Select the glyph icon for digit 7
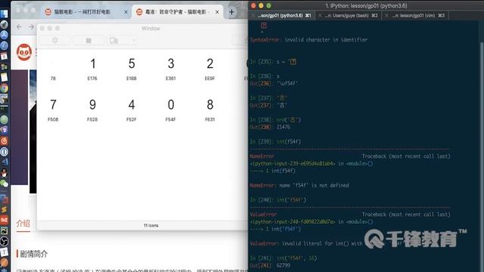The image size is (484, 272). tap(53, 104)
